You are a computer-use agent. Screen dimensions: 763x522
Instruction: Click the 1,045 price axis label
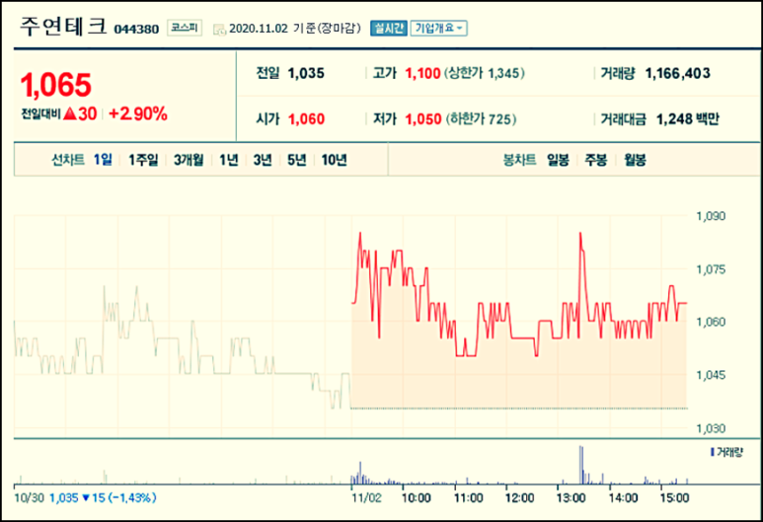point(711,375)
